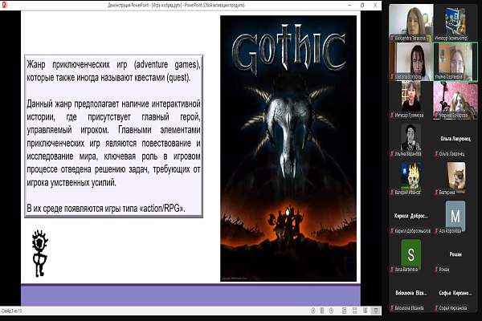Click muted mic icon under the M avatar
The height and width of the screenshot is (321, 482).
click(436, 230)
